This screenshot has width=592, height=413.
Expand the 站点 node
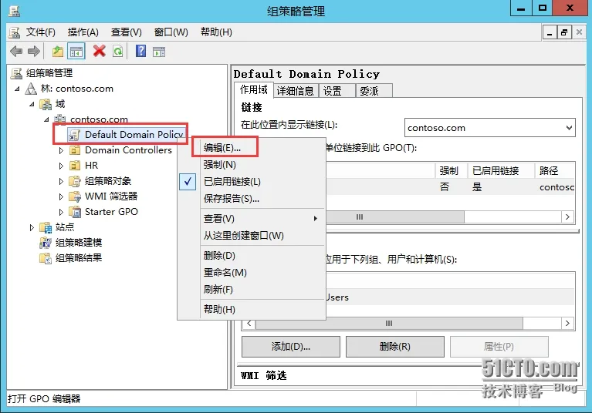(32, 227)
